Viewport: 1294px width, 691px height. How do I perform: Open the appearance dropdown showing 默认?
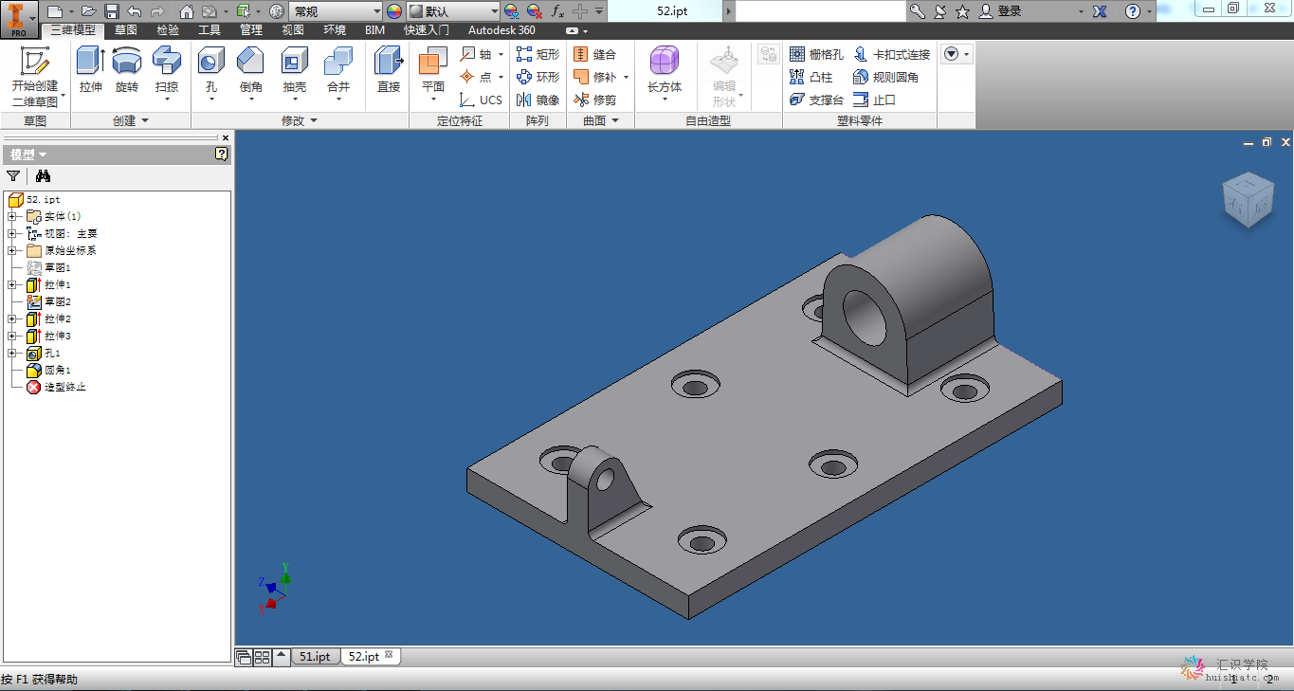coord(454,11)
